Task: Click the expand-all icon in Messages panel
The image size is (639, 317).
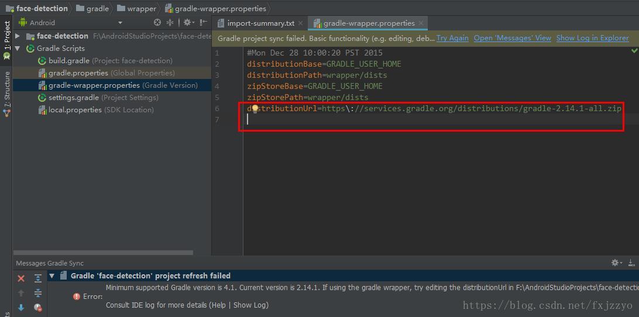Action: coord(38,278)
